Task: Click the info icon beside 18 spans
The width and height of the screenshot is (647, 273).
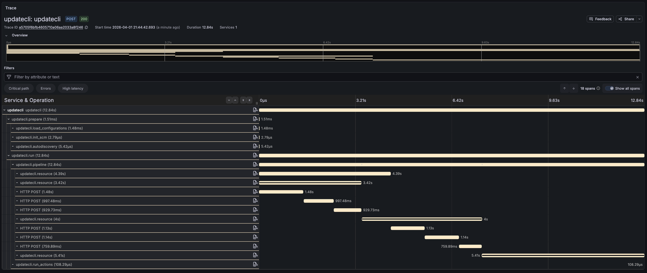Action: pos(598,88)
